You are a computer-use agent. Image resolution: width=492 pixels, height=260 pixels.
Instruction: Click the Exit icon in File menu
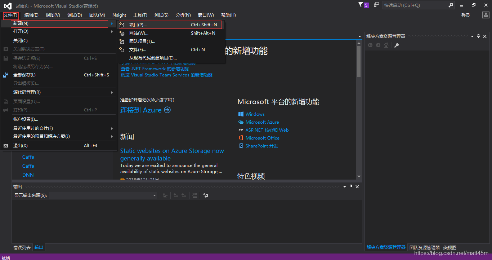click(x=6, y=146)
